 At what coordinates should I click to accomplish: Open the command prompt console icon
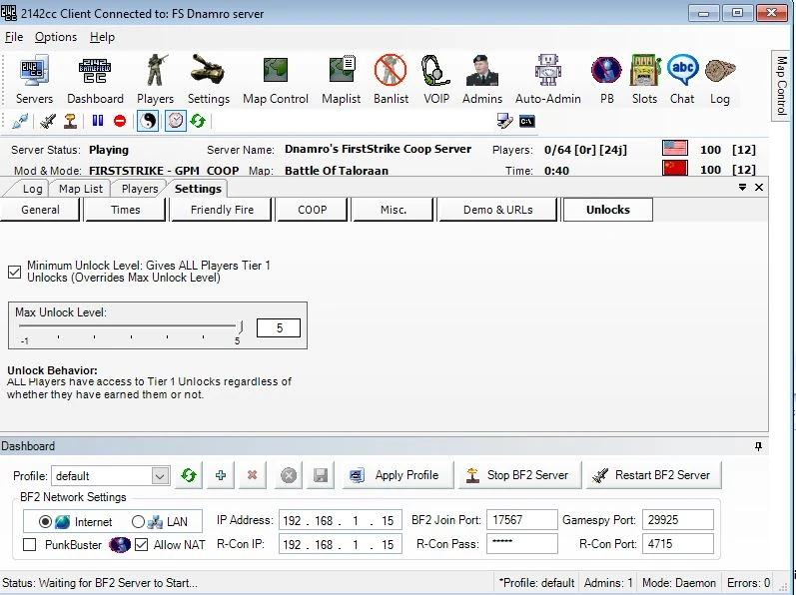point(527,121)
